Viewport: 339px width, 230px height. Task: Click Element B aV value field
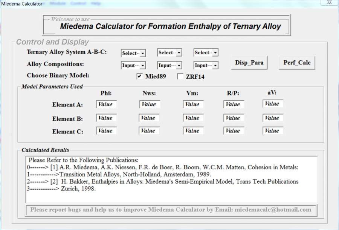(273, 118)
